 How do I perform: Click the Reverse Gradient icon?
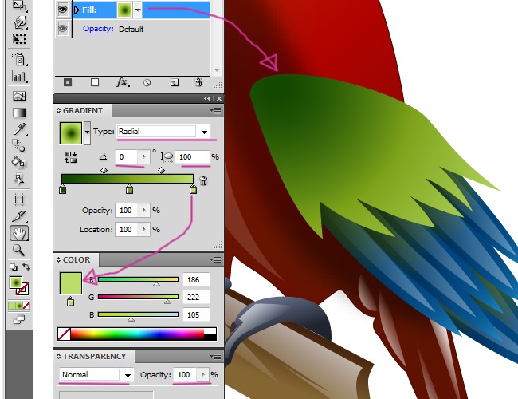(x=69, y=158)
